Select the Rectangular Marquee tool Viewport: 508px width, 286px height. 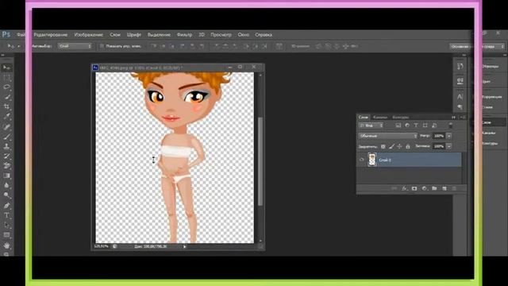pyautogui.click(x=6, y=78)
